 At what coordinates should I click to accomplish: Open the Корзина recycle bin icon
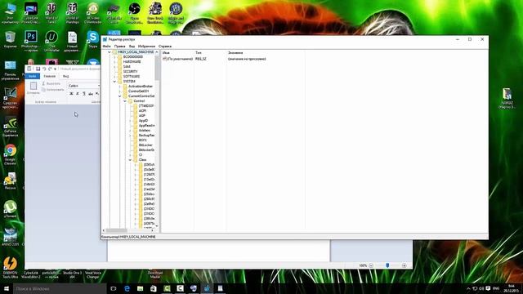click(10, 39)
